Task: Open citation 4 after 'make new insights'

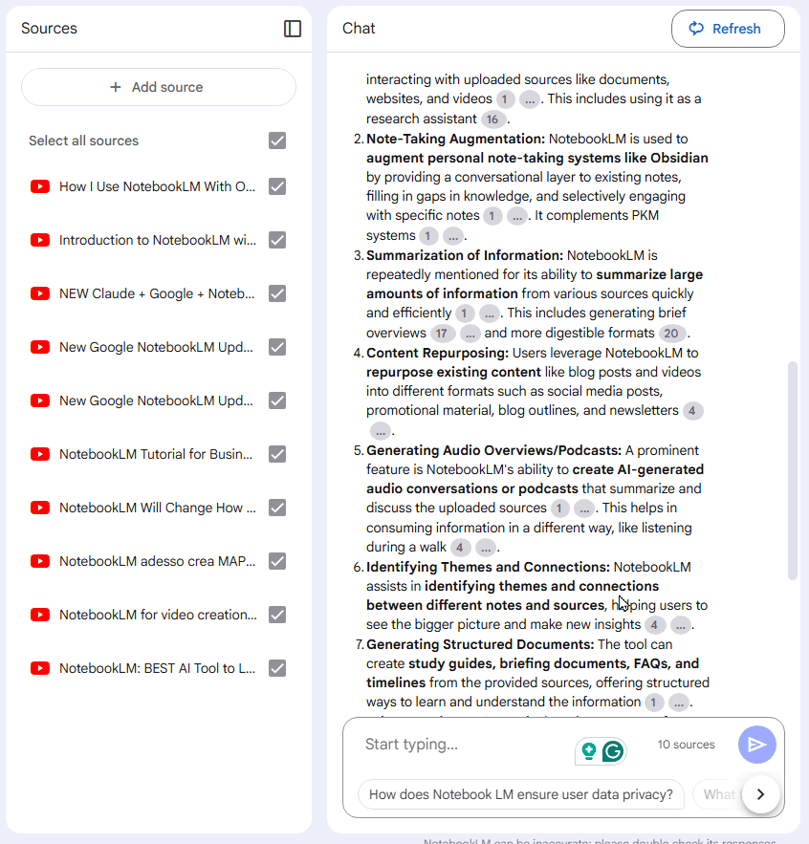Action: tap(654, 625)
